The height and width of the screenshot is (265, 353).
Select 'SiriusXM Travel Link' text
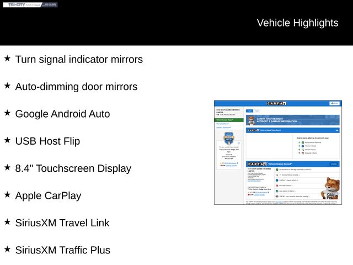tap(62, 223)
